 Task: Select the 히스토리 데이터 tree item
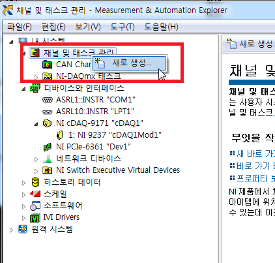[72, 182]
